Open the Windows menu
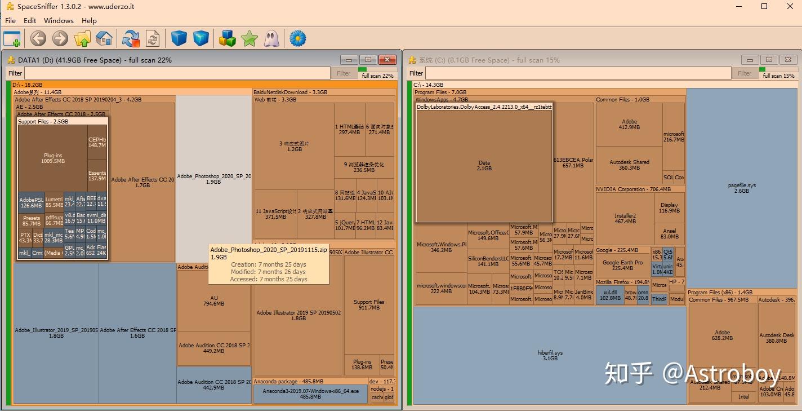The image size is (802, 411). (x=59, y=20)
